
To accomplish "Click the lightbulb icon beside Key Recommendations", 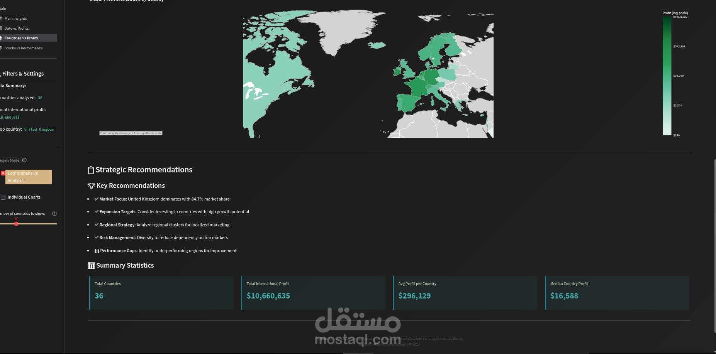I will tap(92, 186).
